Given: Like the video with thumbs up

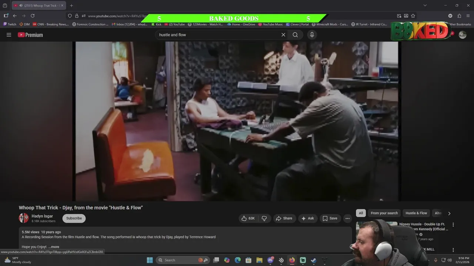Looking at the screenshot, I should click(x=248, y=218).
